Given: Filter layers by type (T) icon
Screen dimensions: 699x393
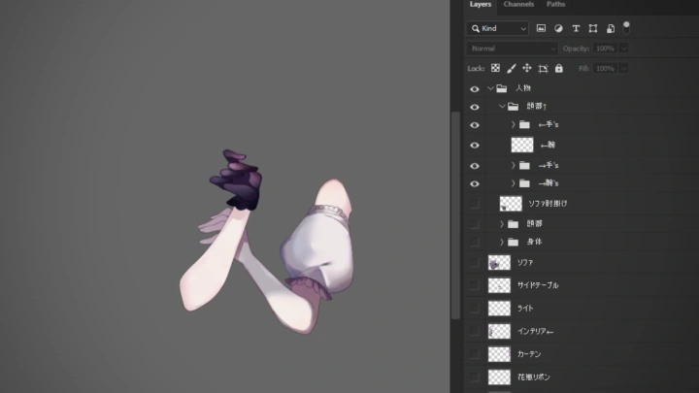Looking at the screenshot, I should pyautogui.click(x=576, y=28).
